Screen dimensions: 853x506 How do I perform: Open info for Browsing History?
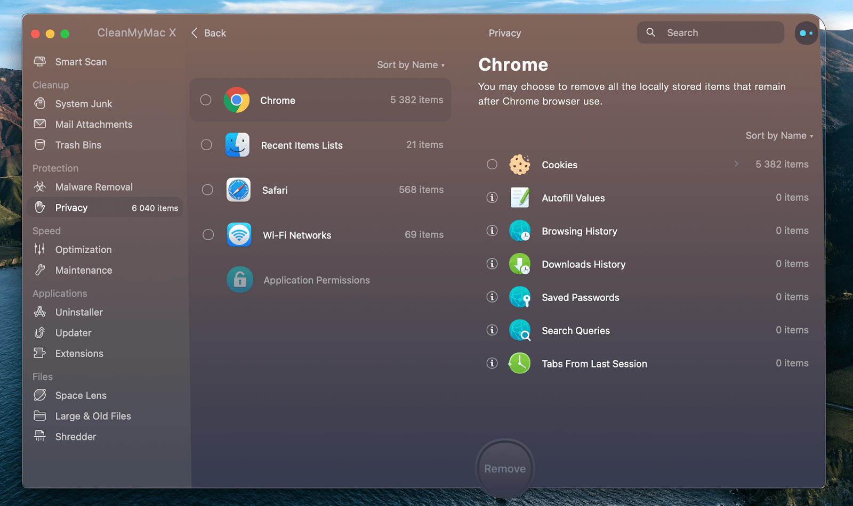pyautogui.click(x=492, y=231)
